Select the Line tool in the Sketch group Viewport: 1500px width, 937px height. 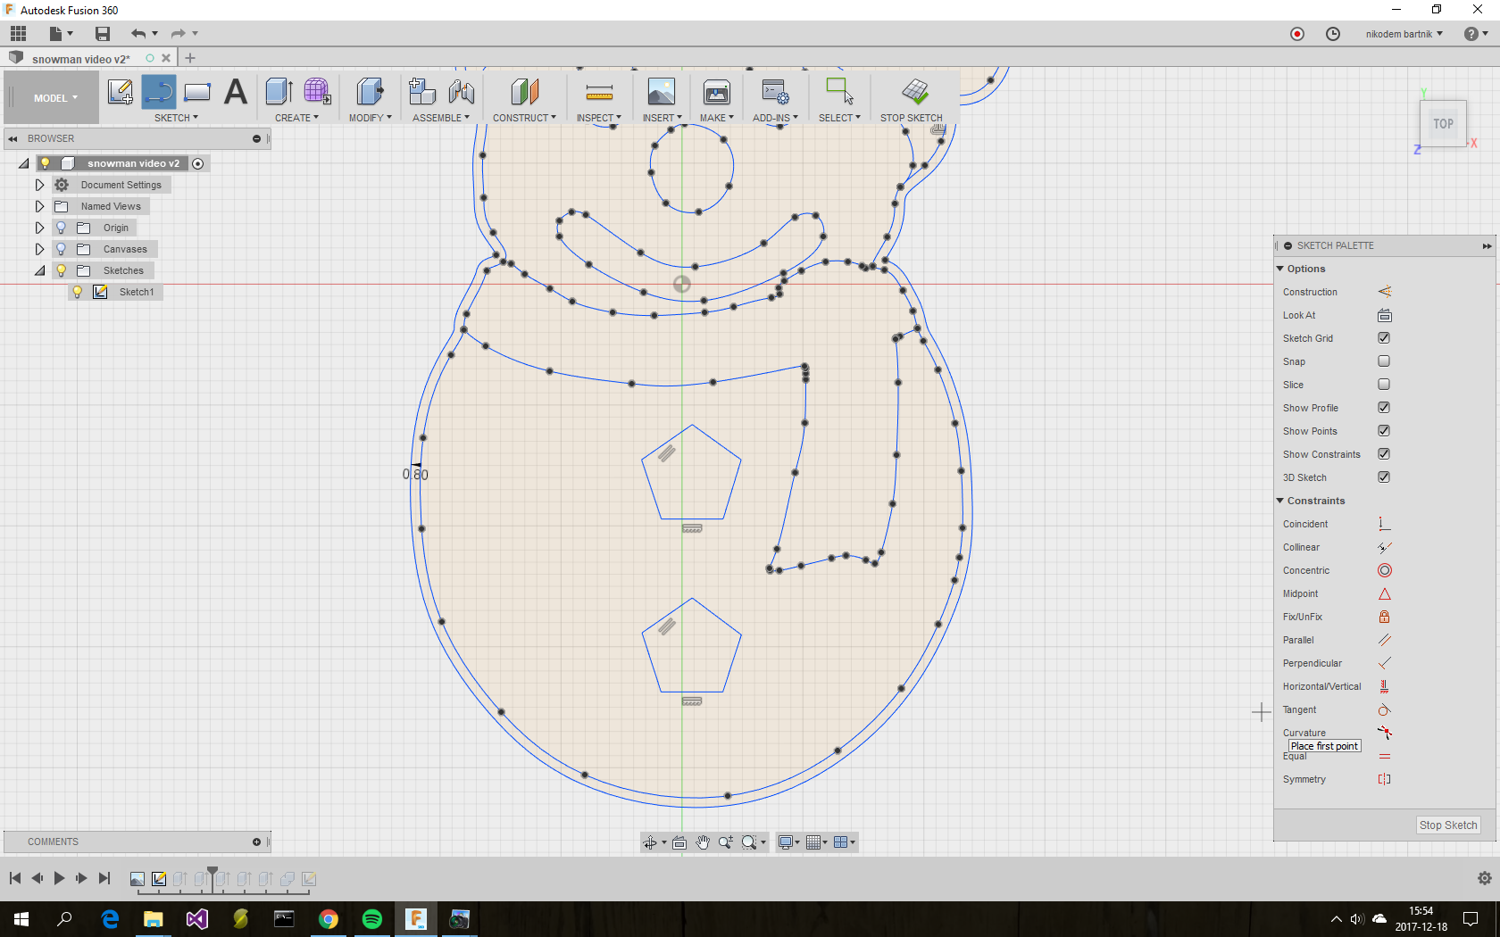[x=159, y=91]
